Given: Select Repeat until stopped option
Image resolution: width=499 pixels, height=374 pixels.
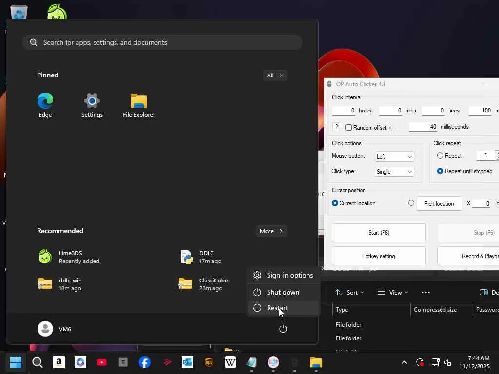Looking at the screenshot, I should pyautogui.click(x=440, y=171).
